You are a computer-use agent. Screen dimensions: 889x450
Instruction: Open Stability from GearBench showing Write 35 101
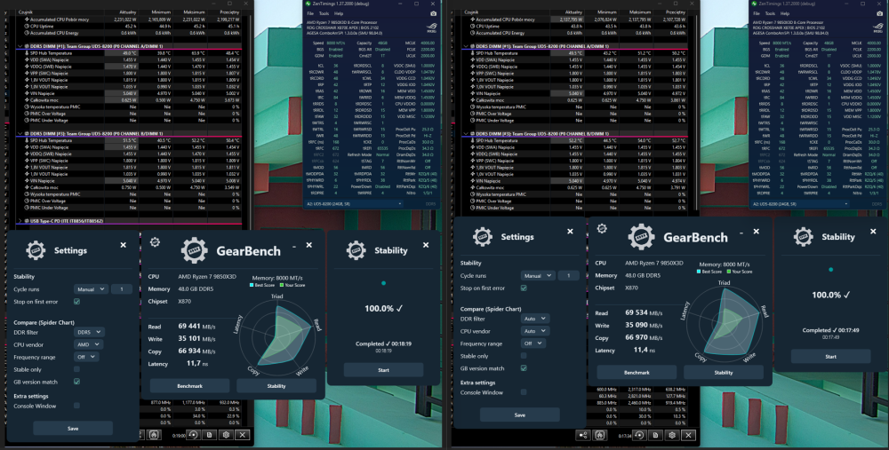coord(276,386)
